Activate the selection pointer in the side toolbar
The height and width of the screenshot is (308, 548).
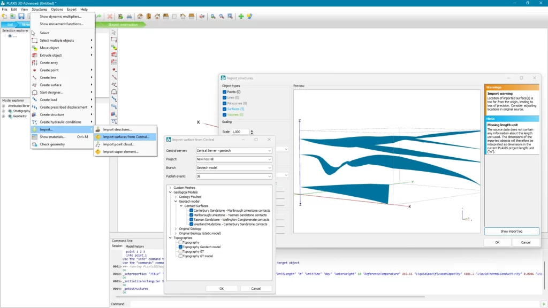pos(112,33)
